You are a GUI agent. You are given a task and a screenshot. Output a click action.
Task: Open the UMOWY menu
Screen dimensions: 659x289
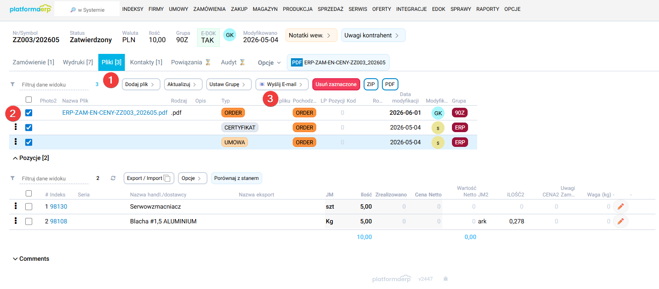tap(178, 9)
